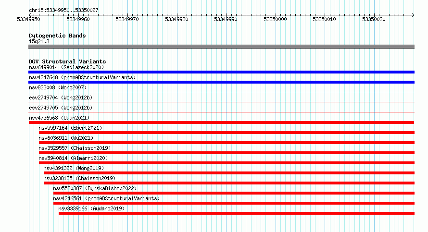Image resolution: width=428 pixels, height=232 pixels.
Task: Open variant nsv5597164 (Ebert2021)
Action: click(70, 128)
